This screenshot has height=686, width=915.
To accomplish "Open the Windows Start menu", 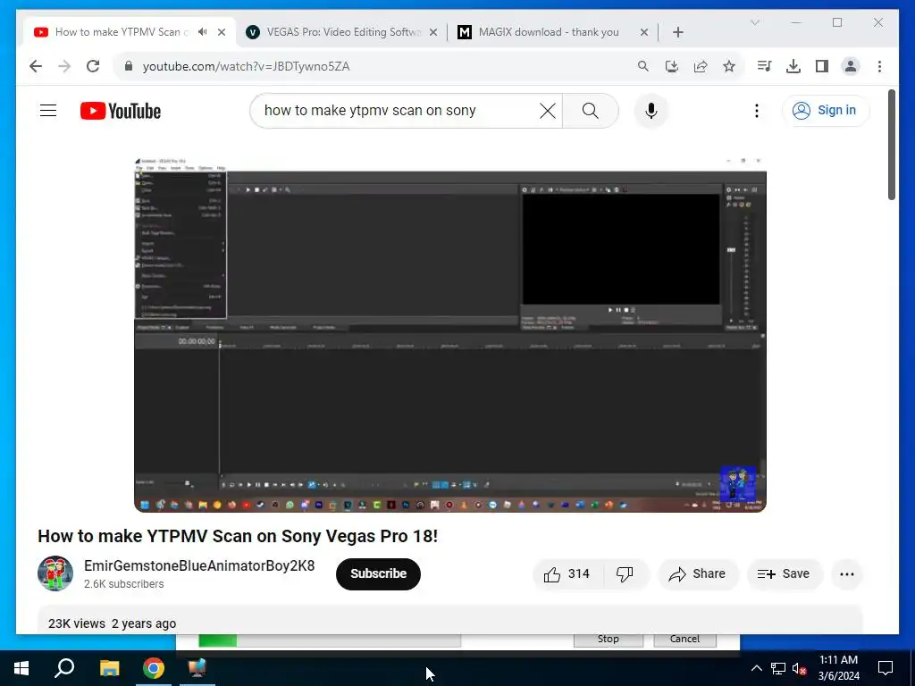I will coord(21,668).
